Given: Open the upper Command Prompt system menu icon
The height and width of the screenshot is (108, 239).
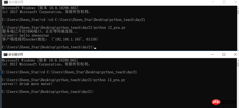Looking at the screenshot, I should (6, 2).
